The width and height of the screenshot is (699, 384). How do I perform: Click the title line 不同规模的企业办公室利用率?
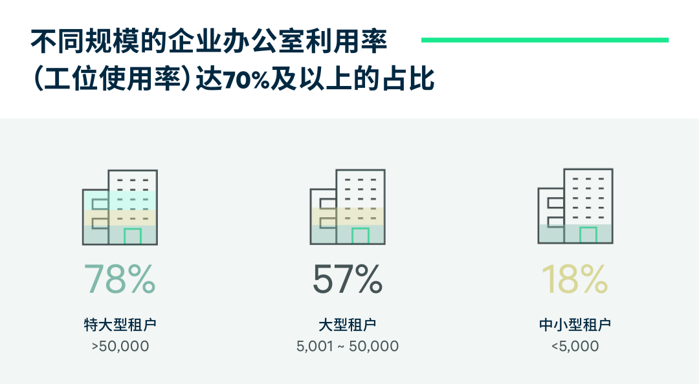(x=208, y=43)
